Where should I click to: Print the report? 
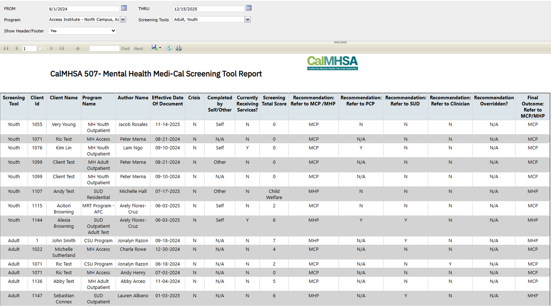[179, 48]
